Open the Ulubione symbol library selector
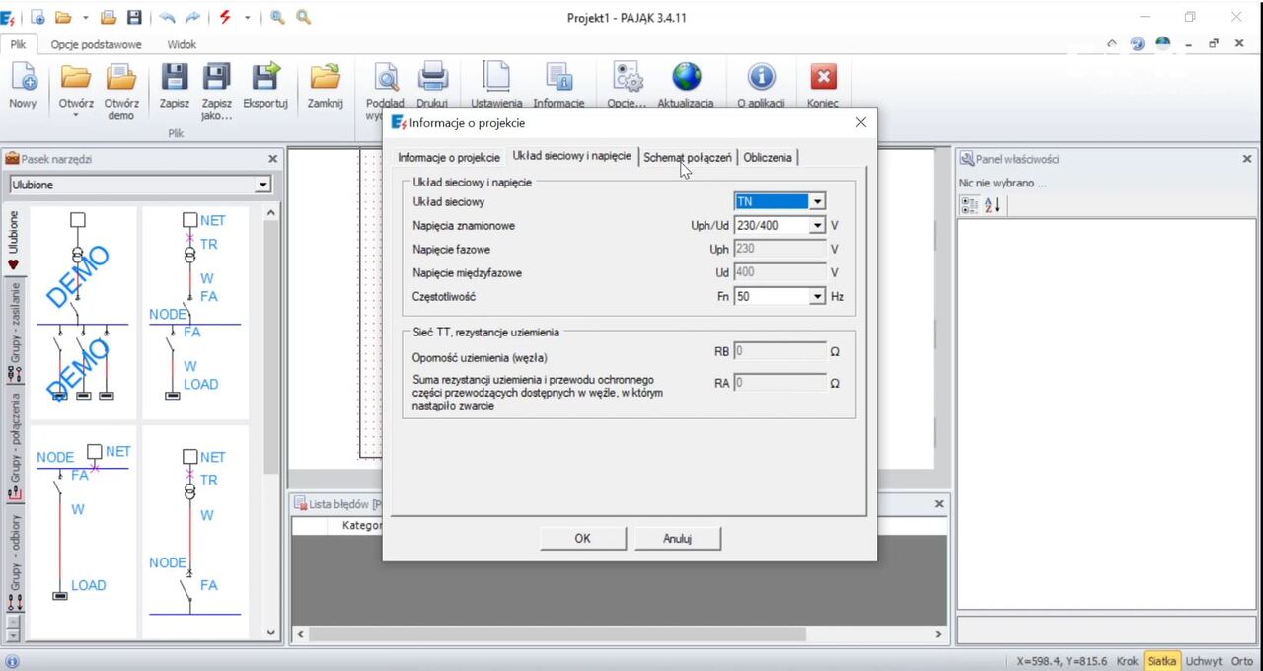 click(262, 184)
